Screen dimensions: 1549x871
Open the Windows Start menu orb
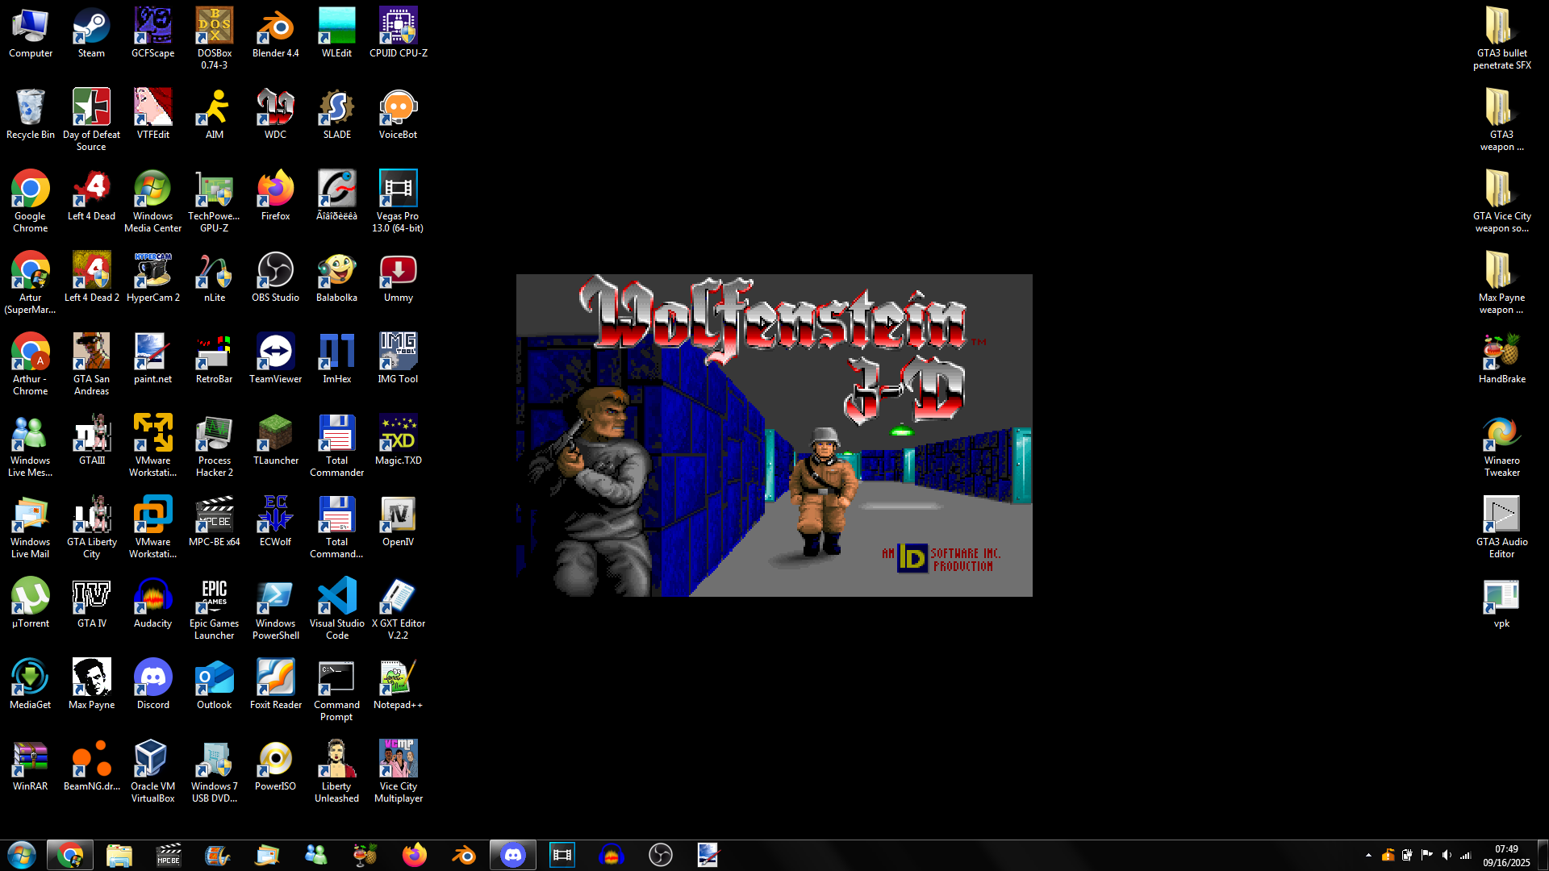click(x=22, y=855)
